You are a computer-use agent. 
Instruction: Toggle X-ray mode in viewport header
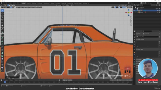pos(123,7)
